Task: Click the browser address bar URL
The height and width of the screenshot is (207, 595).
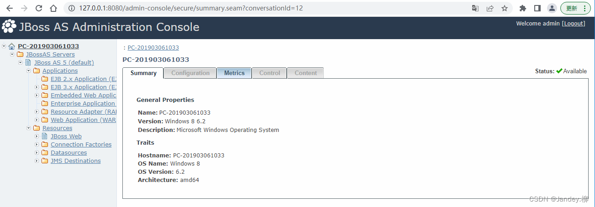Action: click(x=191, y=8)
